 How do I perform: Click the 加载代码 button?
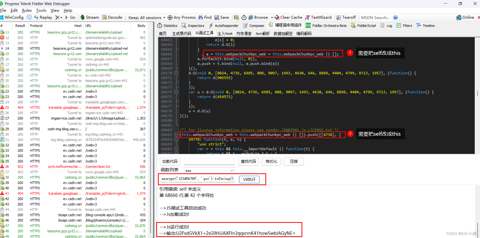click(170, 161)
